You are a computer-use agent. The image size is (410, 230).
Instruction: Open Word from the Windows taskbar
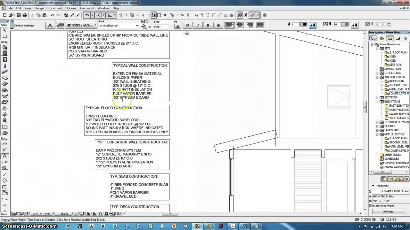139,226
